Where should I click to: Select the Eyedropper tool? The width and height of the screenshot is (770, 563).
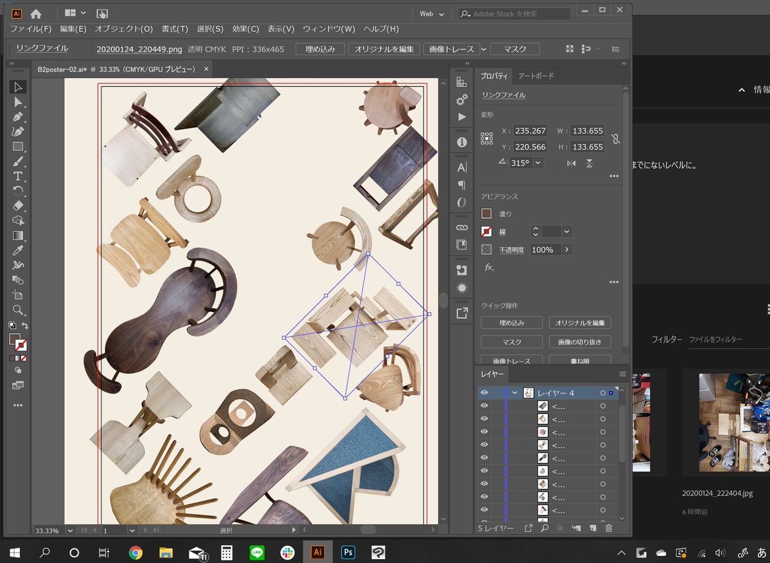[18, 250]
